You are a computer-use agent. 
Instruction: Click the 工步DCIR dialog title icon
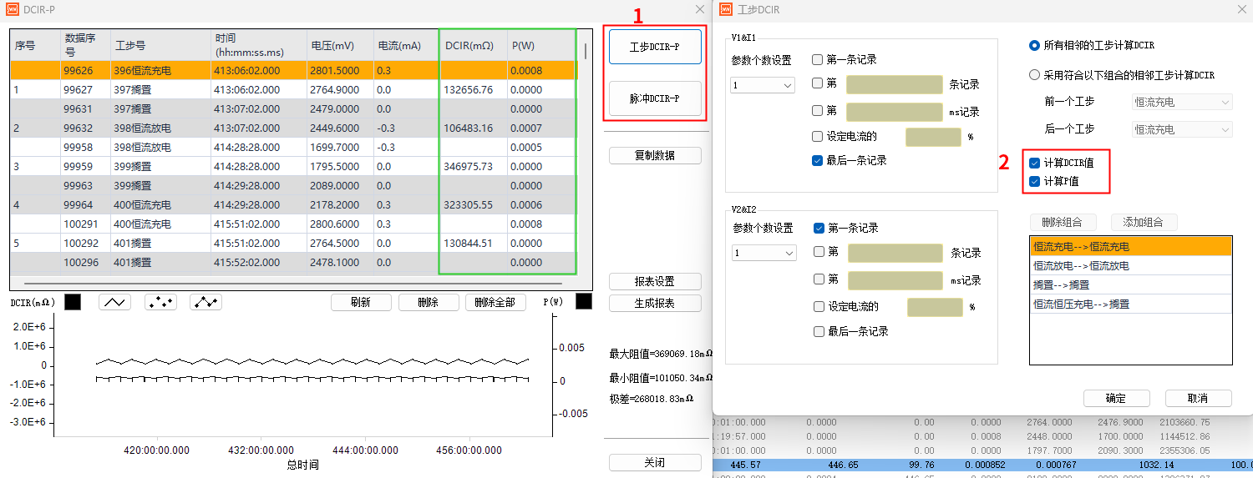723,9
